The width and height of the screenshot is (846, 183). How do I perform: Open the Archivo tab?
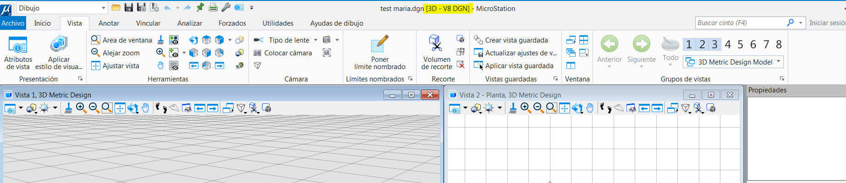tap(13, 23)
